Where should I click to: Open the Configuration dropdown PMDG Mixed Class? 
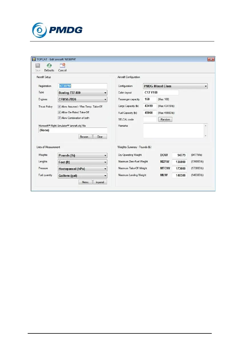coord(175,86)
